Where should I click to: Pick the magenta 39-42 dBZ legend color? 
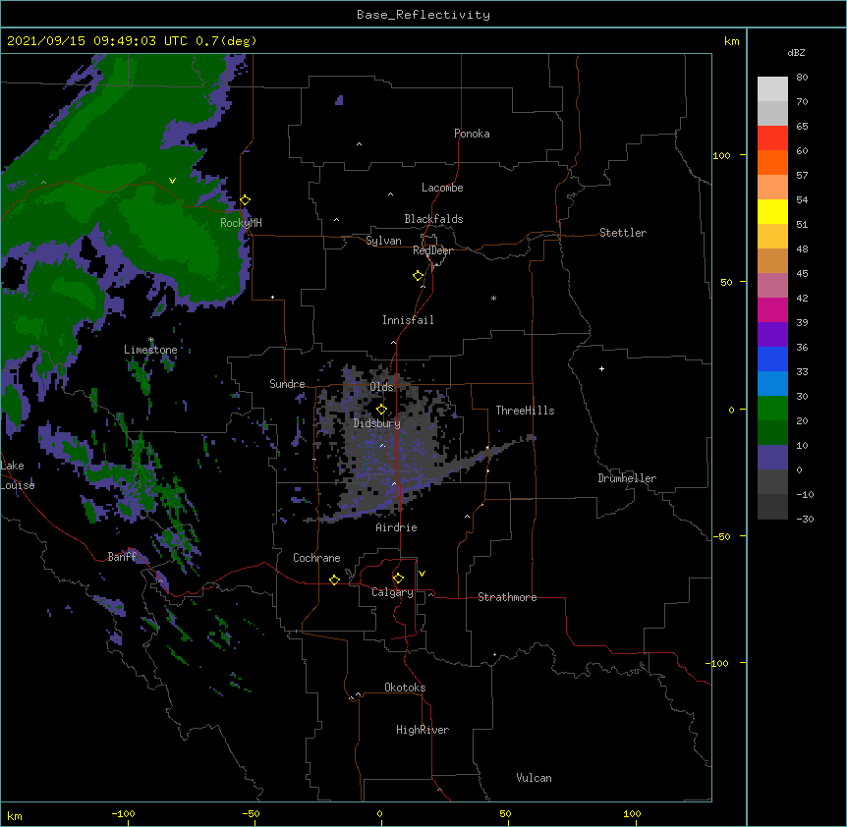click(772, 310)
